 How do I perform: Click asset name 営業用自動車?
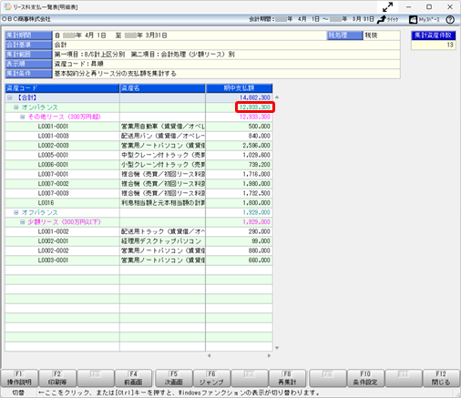tap(163, 127)
